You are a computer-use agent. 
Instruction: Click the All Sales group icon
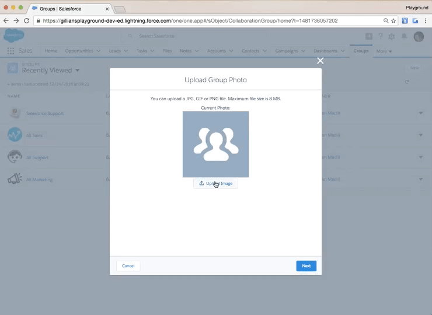point(15,134)
